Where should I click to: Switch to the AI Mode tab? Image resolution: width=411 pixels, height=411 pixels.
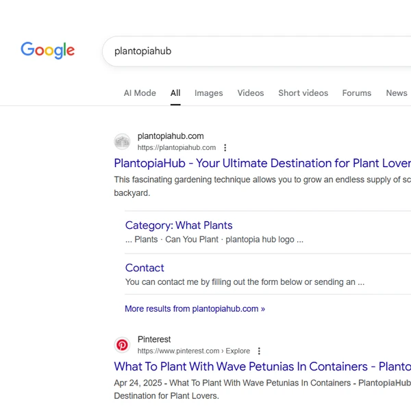click(140, 93)
